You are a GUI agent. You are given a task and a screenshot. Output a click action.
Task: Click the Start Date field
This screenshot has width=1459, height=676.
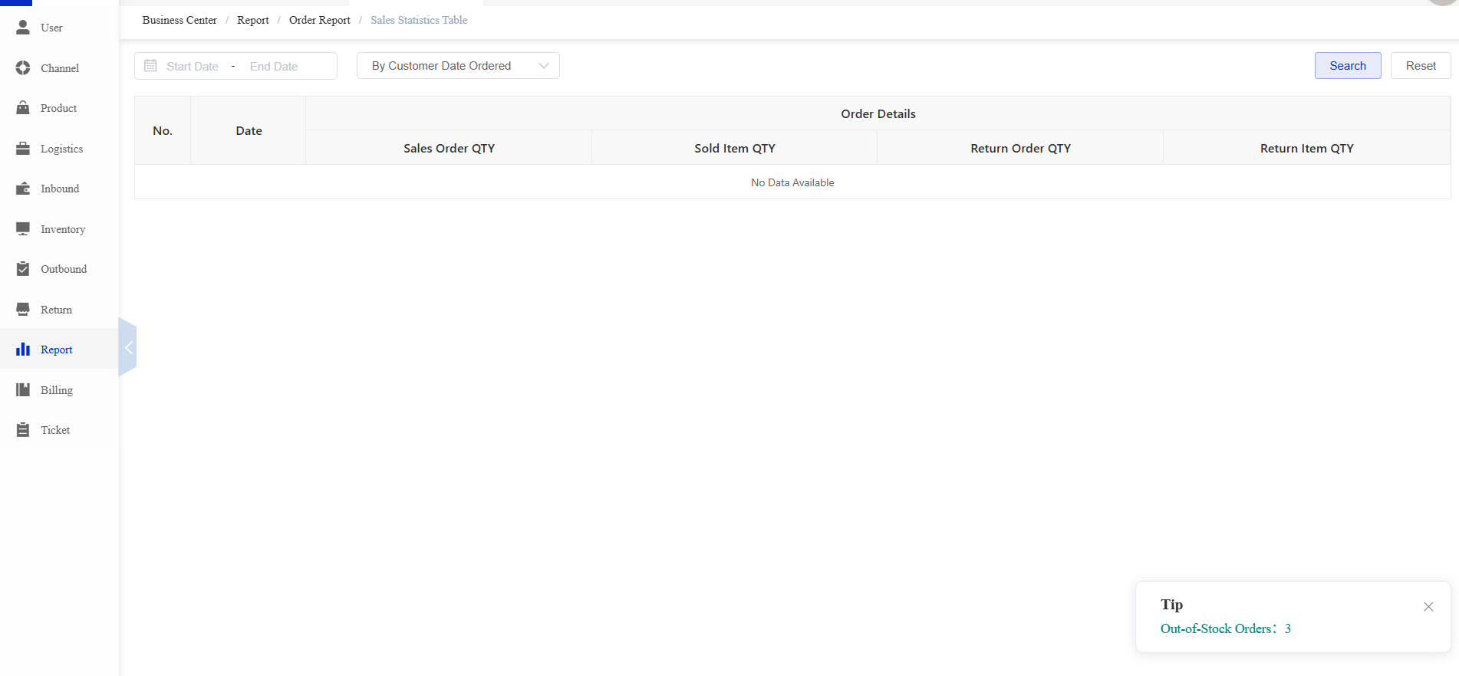[193, 67]
